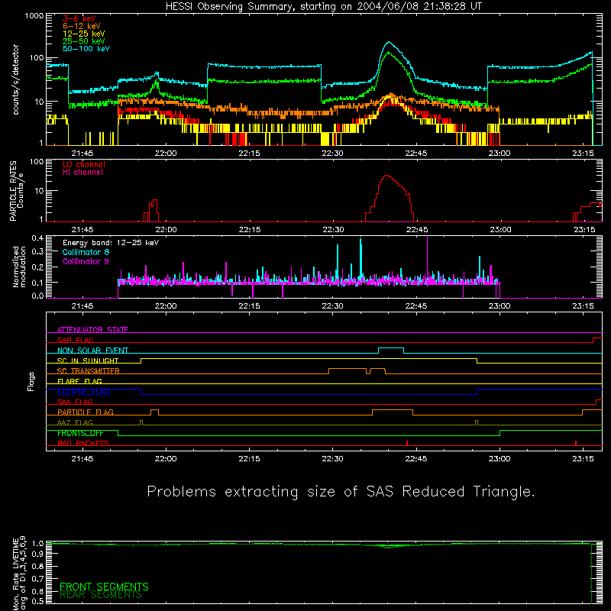
Task: Select the FRONT SEGMENTS legend label
Action: 104,587
